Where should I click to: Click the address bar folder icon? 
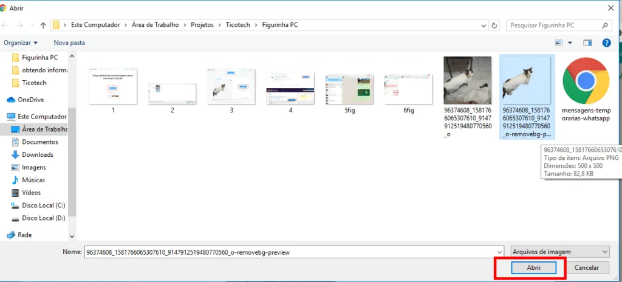click(x=56, y=25)
